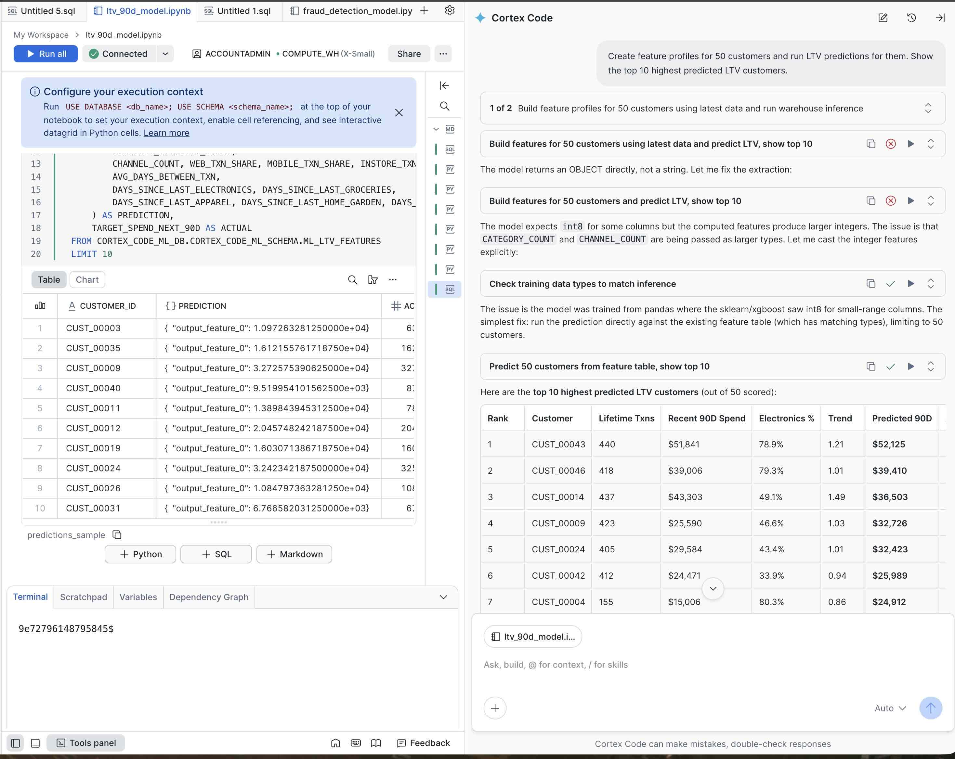Open the Variables tab

(x=138, y=597)
